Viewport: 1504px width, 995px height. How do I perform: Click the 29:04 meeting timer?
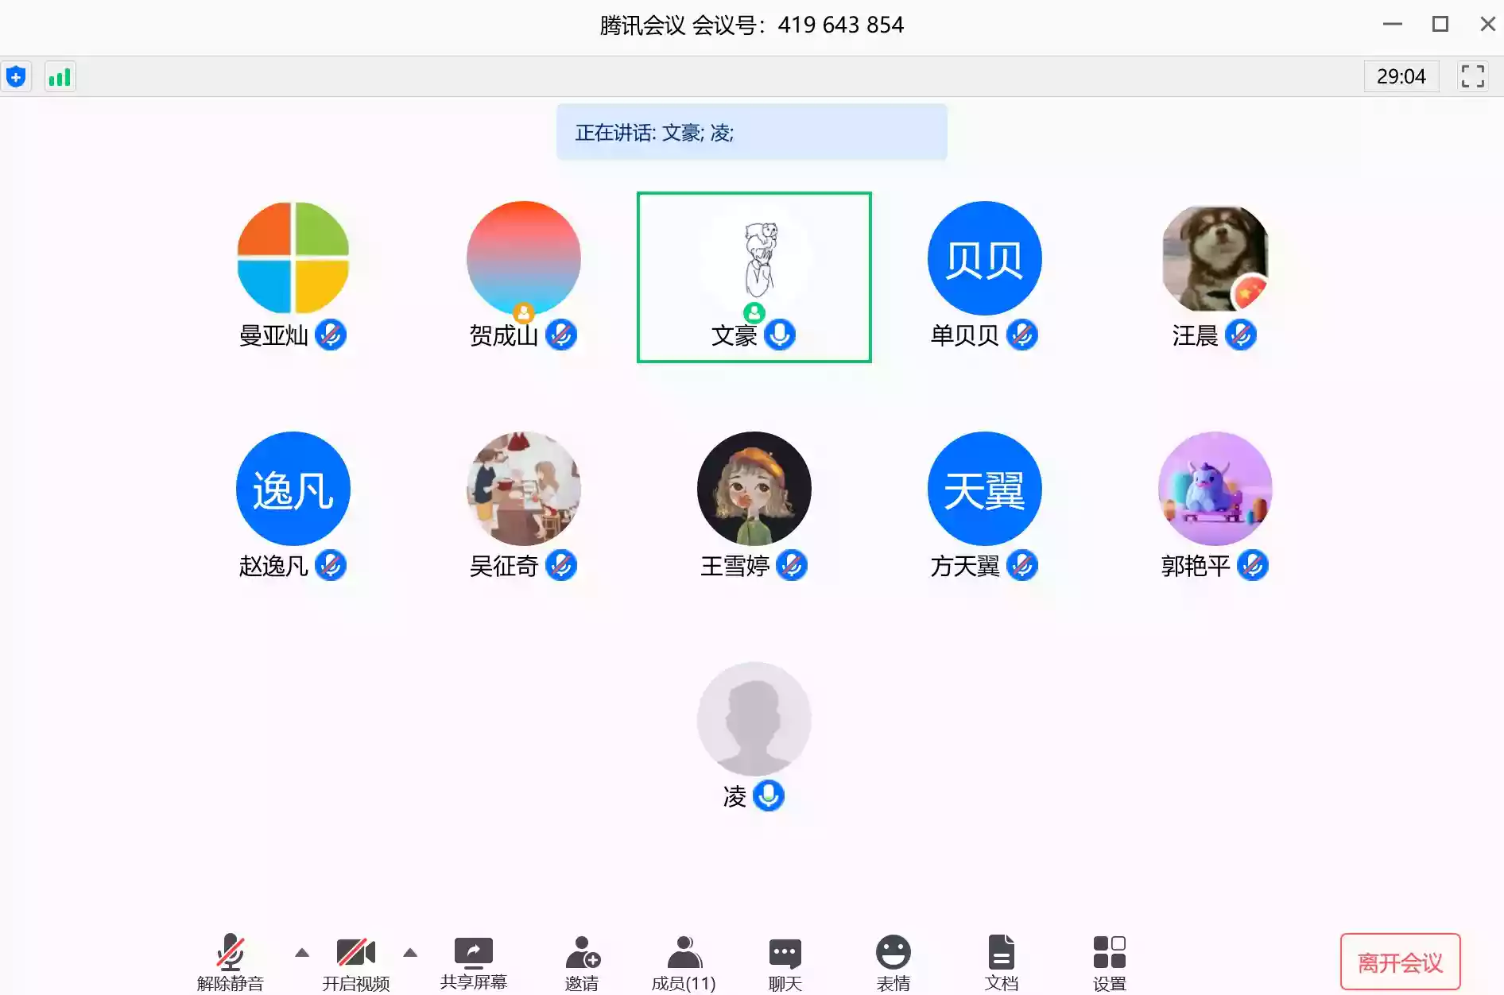pyautogui.click(x=1401, y=76)
